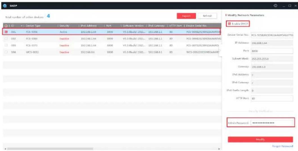Click the IPv6 Gateway field
This screenshot has width=298, height=151.
coord(272,83)
